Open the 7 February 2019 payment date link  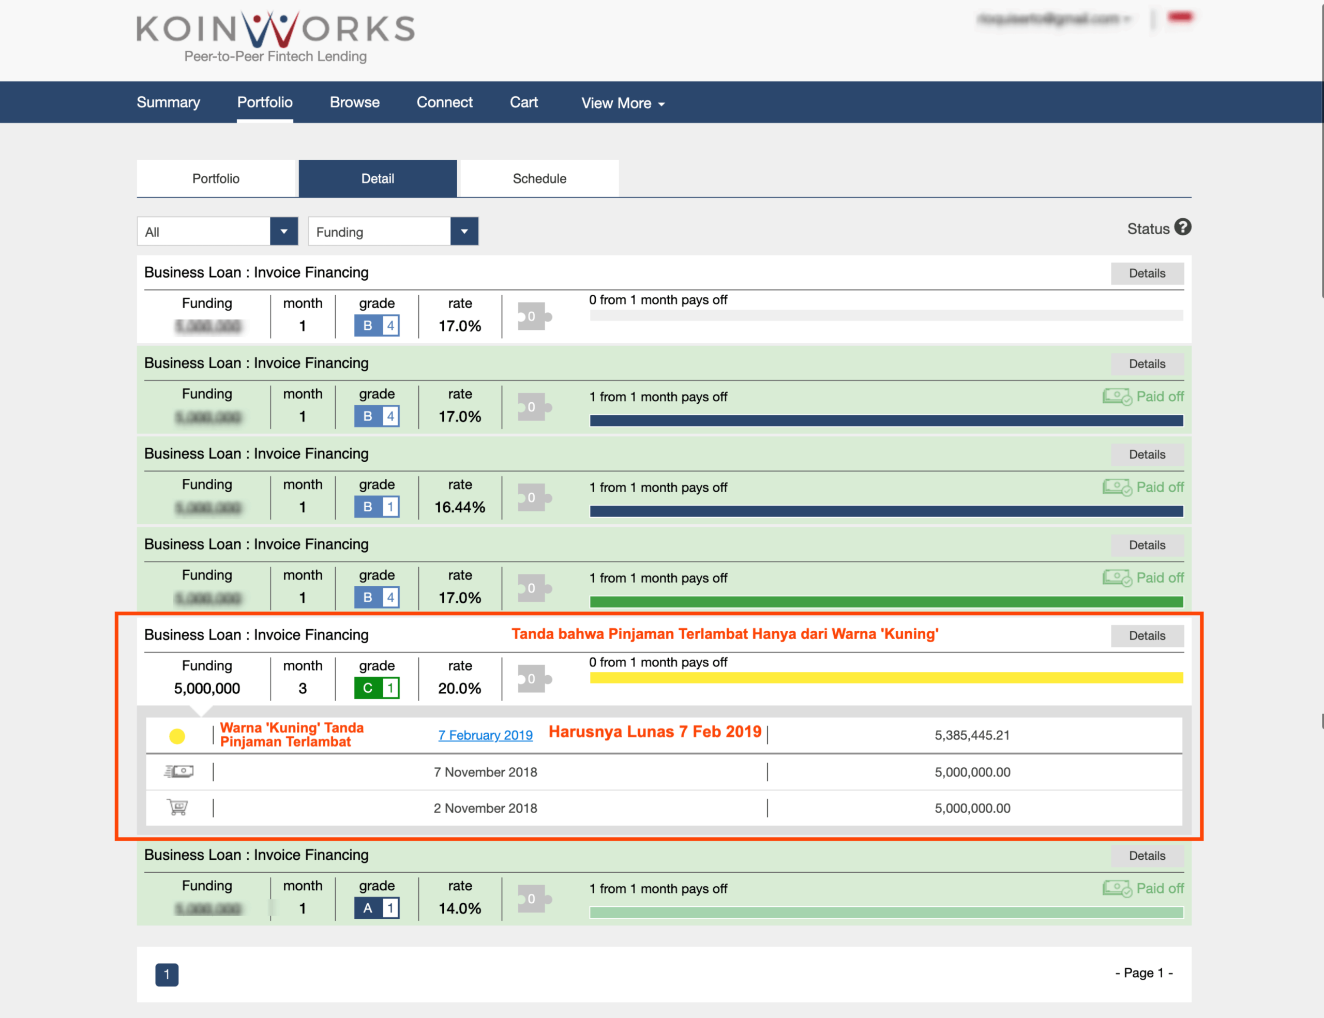(485, 735)
